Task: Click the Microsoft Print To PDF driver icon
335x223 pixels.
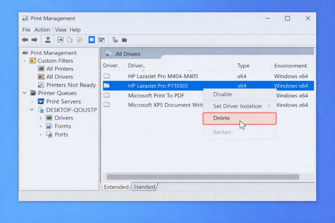Action: coord(107,95)
